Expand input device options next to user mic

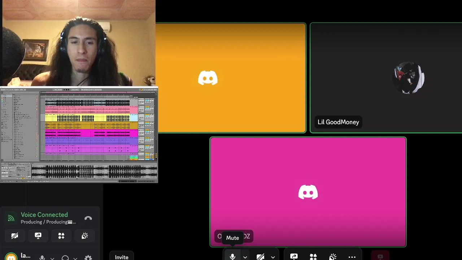pos(52,258)
